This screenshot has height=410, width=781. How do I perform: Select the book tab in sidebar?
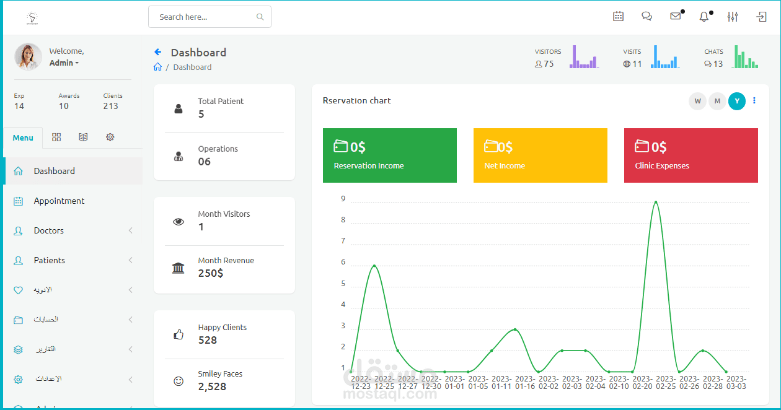(x=83, y=137)
